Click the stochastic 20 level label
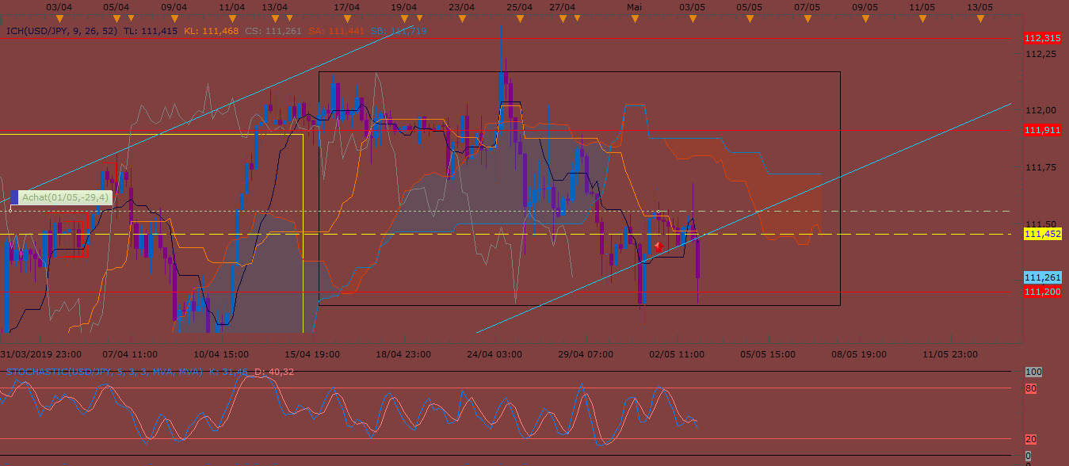This screenshot has height=466, width=1069. pos(1030,439)
